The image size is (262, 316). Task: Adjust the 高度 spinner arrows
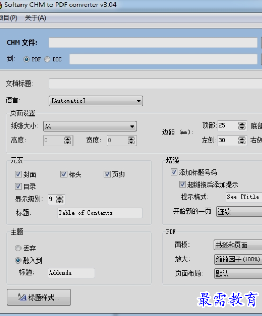coord(68,141)
